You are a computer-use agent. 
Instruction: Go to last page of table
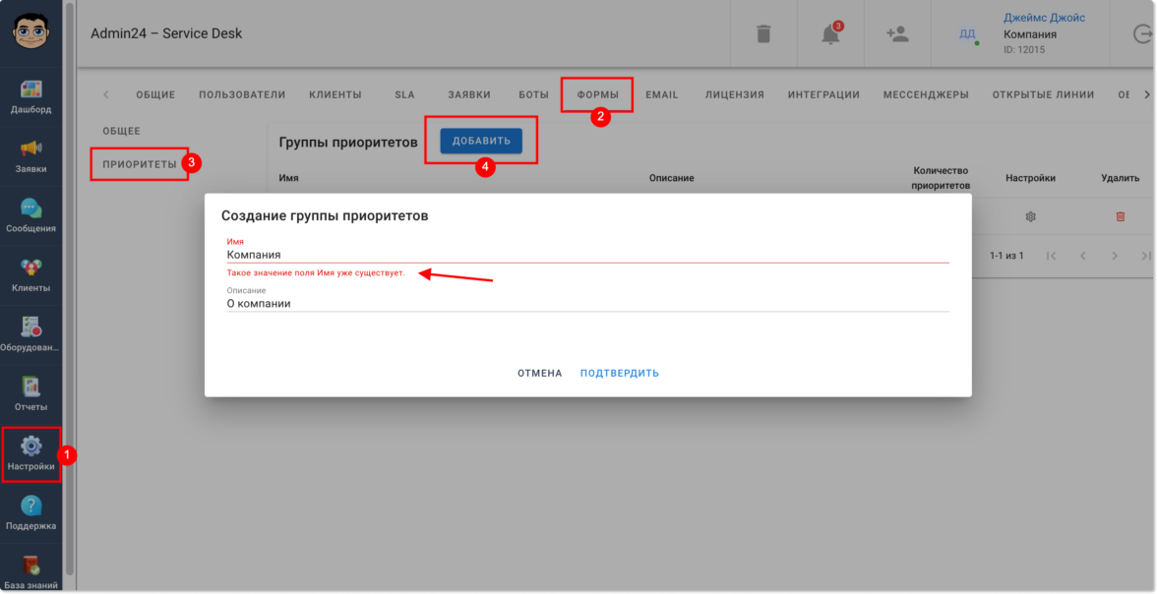coord(1146,256)
